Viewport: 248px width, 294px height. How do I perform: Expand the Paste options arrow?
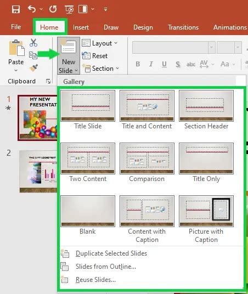point(16,70)
